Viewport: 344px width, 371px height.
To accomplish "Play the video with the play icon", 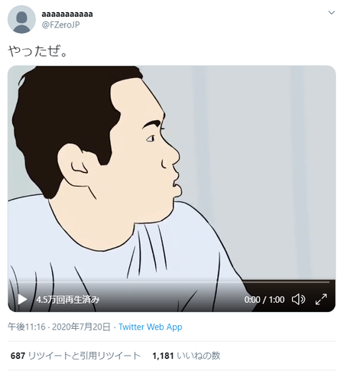I will [x=22, y=299].
